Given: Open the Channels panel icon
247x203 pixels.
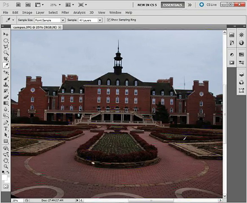Looking at the screenshot, I should pyautogui.click(x=241, y=82).
